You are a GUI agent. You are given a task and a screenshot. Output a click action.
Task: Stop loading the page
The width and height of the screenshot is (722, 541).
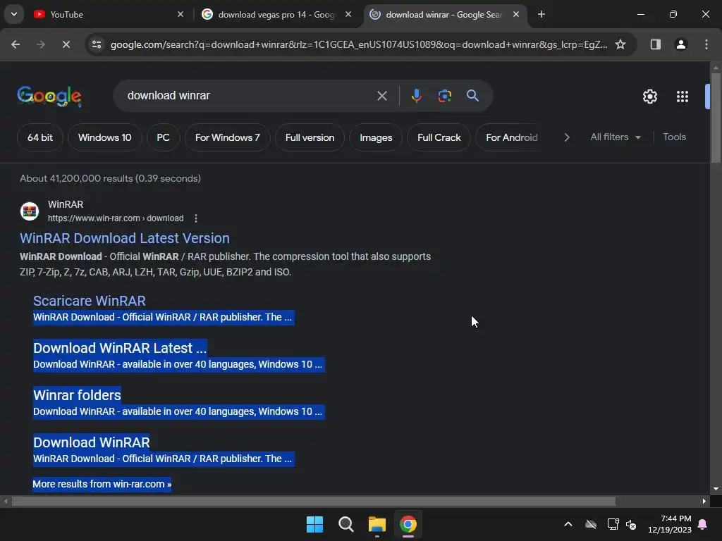pos(66,44)
